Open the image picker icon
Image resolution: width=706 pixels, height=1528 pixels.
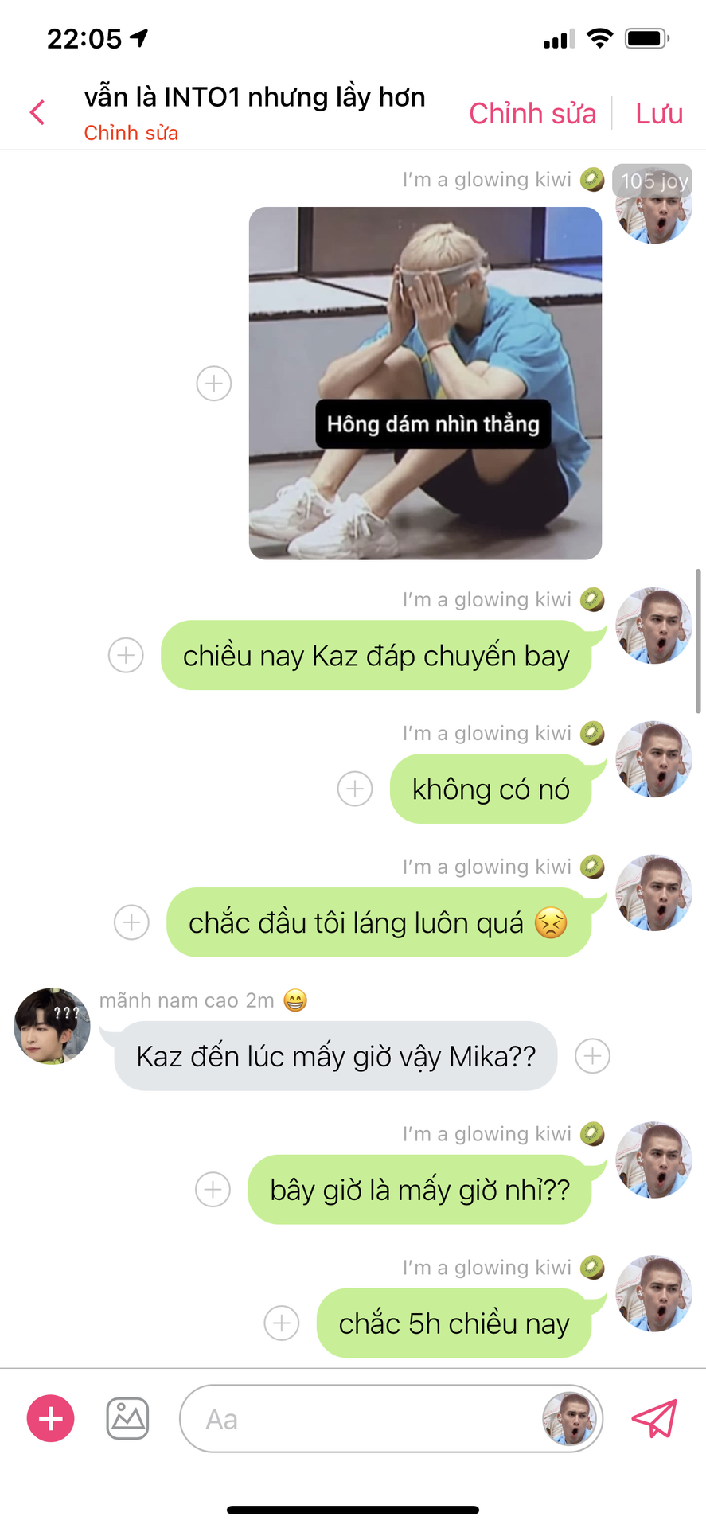coord(127,1418)
